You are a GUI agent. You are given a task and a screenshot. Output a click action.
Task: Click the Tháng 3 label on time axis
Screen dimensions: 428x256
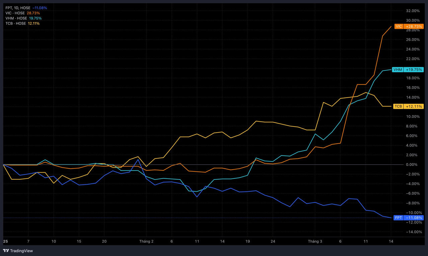click(x=315, y=241)
